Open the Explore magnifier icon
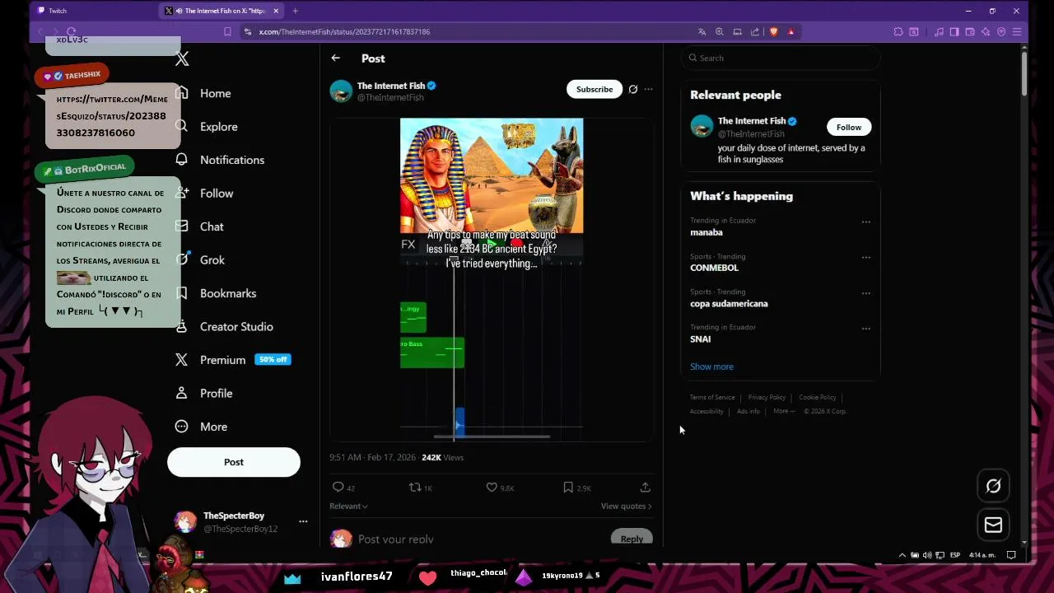This screenshot has width=1054, height=593. click(182, 127)
